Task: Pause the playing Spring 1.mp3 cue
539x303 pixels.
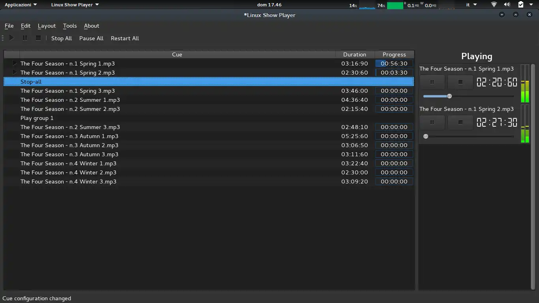Action: click(x=432, y=82)
